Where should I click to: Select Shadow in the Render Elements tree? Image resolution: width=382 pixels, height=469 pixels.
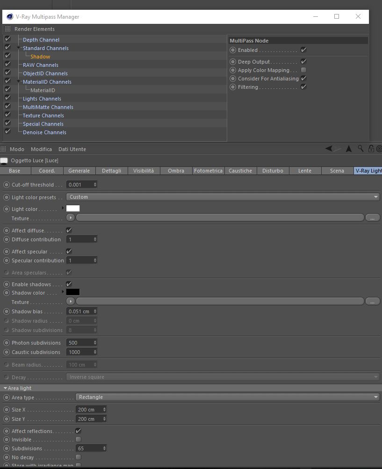coord(40,57)
